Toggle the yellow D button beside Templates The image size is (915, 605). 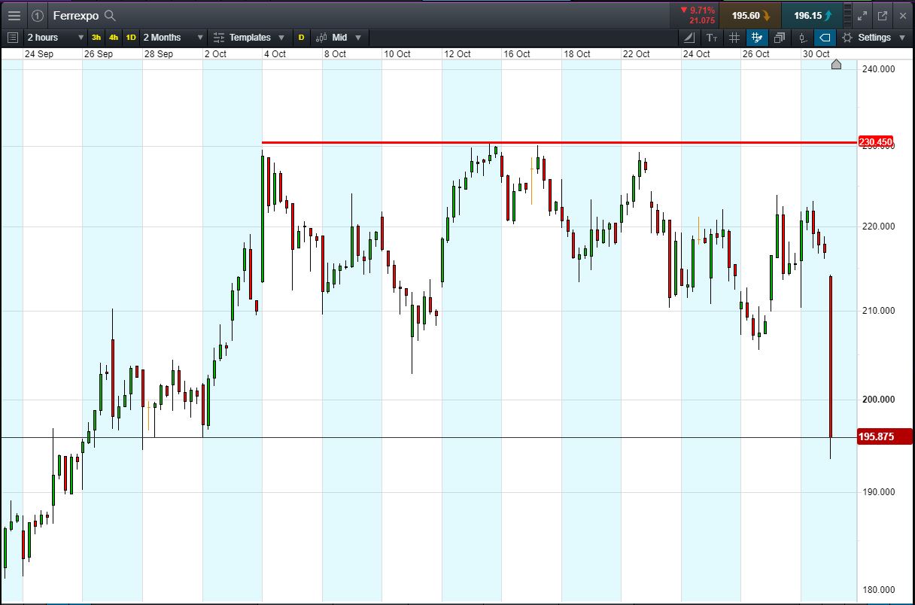[301, 38]
